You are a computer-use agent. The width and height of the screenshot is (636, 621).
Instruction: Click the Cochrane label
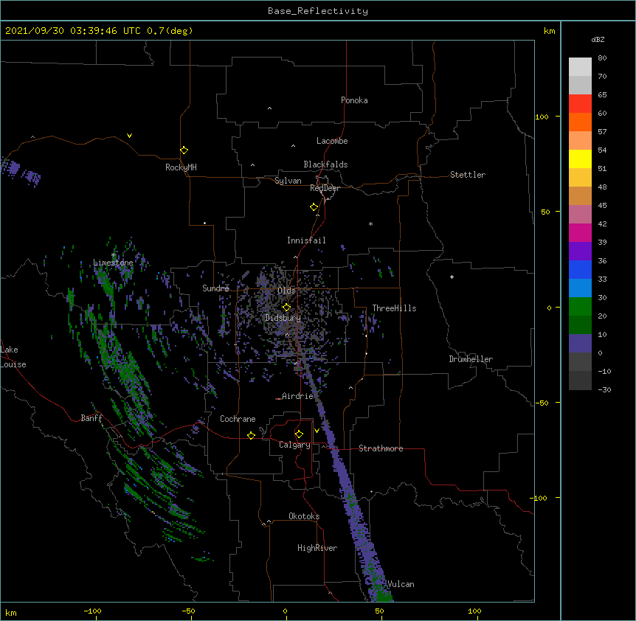(x=238, y=419)
